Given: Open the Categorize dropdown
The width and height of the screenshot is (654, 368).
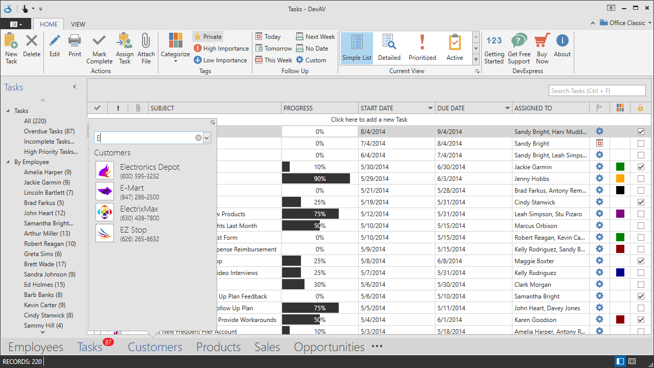Looking at the screenshot, I should 175,48.
